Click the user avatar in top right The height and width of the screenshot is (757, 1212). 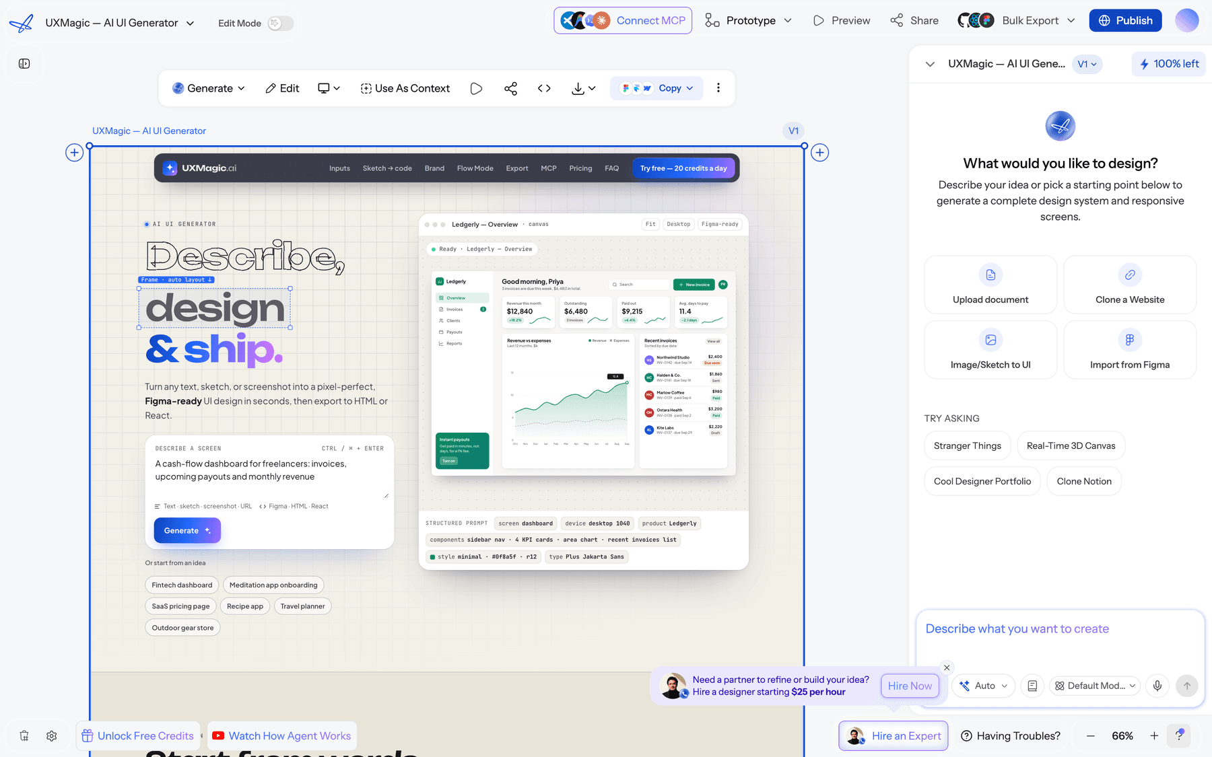click(1186, 20)
